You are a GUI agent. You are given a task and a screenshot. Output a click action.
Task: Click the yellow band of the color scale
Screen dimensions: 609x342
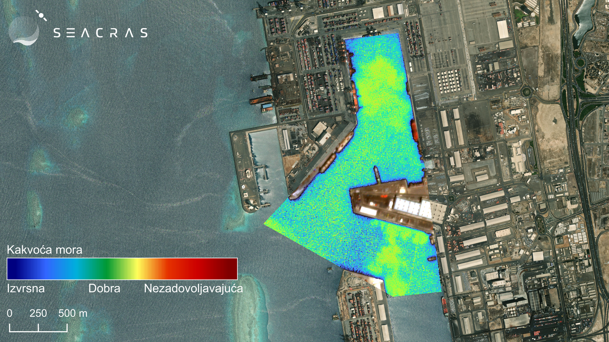click(x=138, y=269)
